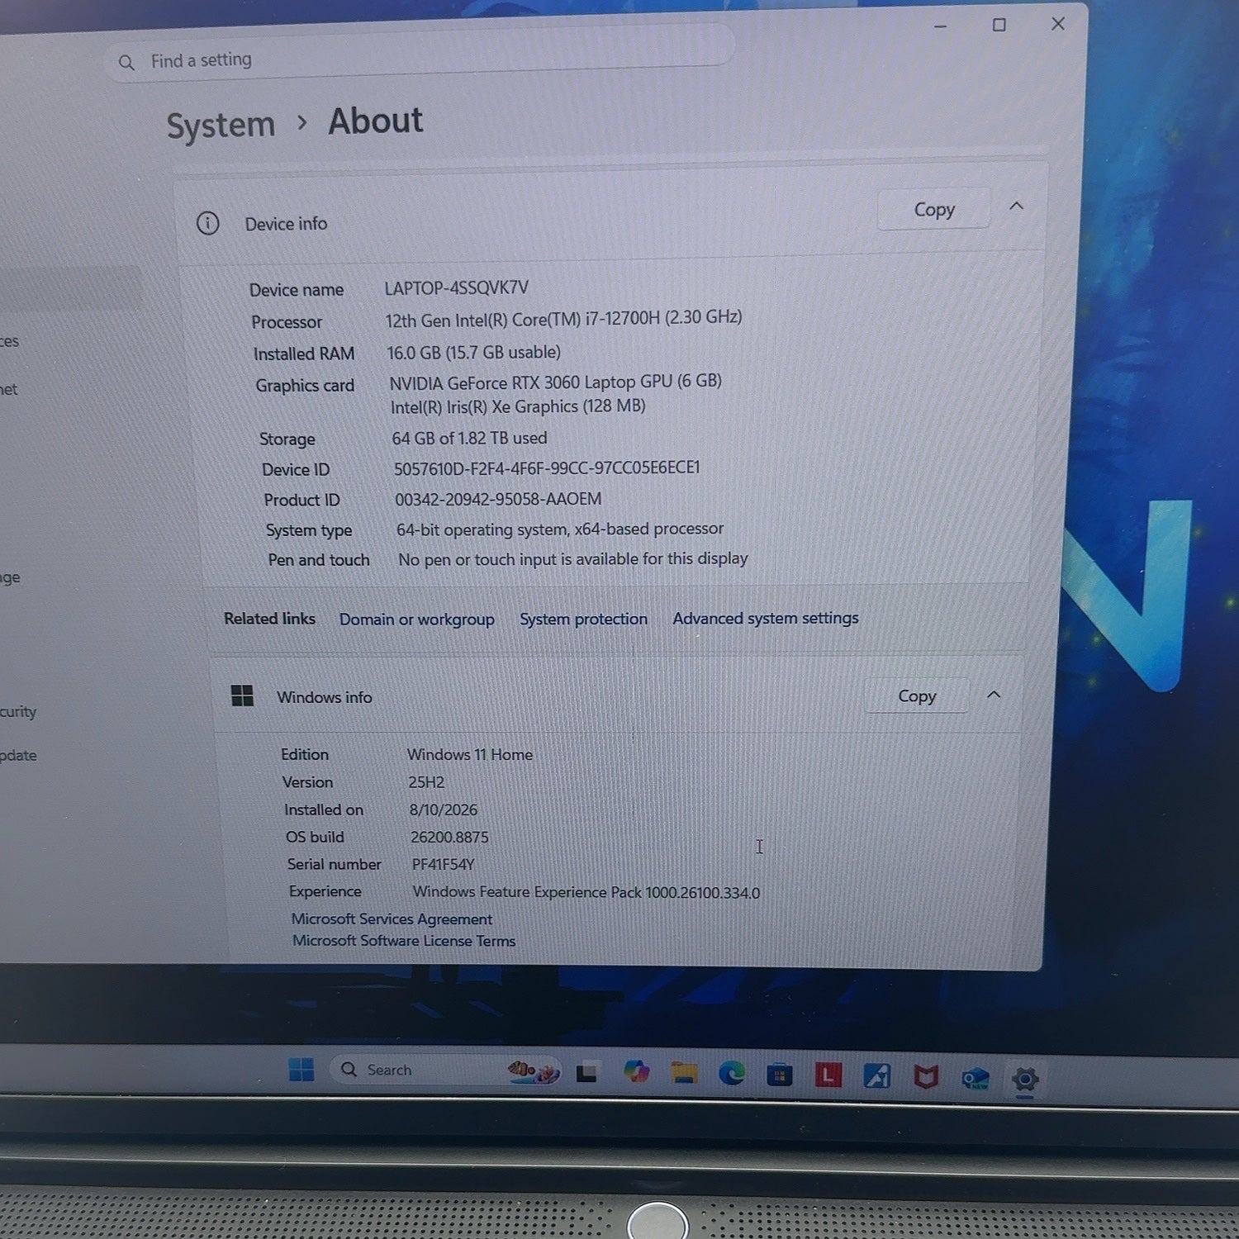Go back to System in the breadcrumb
The width and height of the screenshot is (1239, 1239).
pos(221,126)
